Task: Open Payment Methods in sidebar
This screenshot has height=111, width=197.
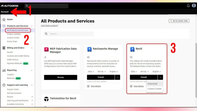Action: (14, 63)
